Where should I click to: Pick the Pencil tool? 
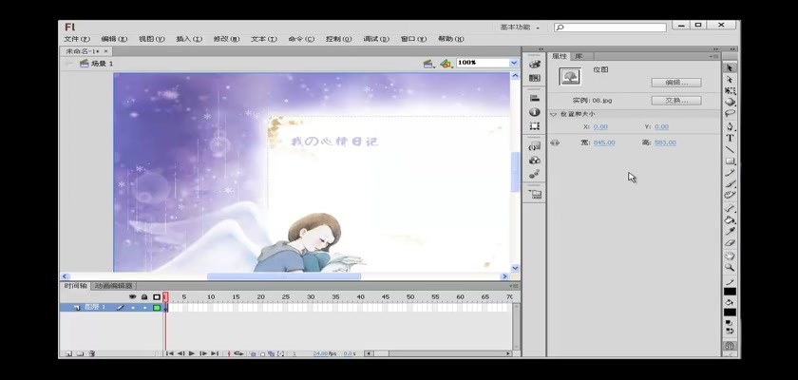click(x=730, y=173)
